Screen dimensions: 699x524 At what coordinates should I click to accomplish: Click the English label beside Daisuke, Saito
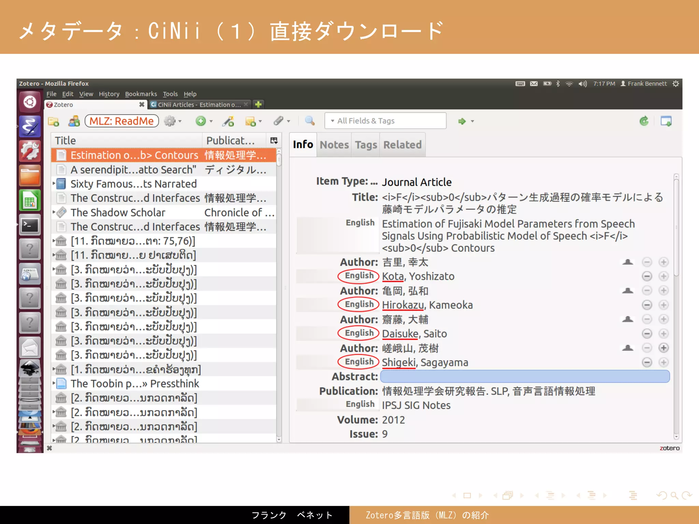358,333
